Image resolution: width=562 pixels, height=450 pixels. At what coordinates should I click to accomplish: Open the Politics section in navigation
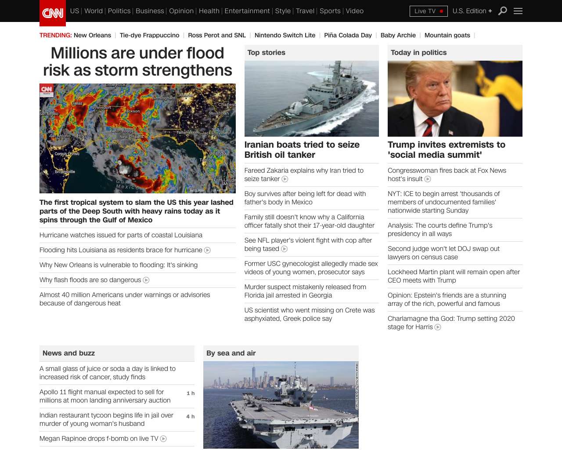pos(119,11)
